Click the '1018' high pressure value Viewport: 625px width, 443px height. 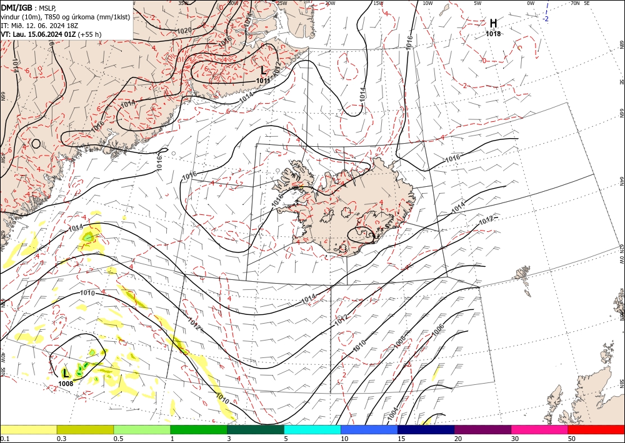[493, 34]
